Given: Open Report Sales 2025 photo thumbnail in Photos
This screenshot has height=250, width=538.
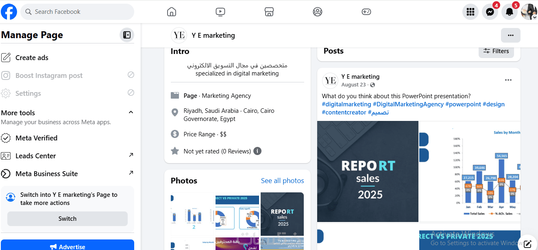Looking at the screenshot, I should (x=282, y=214).
